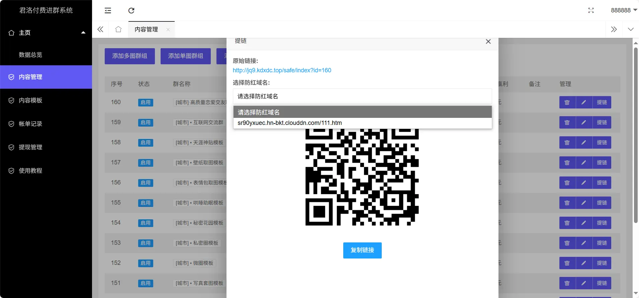Delete row 157 with trash icon
Viewport: 639px width, 298px height.
click(567, 163)
